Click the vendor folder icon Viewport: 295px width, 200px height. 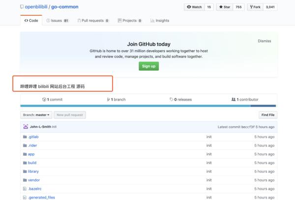(25, 180)
